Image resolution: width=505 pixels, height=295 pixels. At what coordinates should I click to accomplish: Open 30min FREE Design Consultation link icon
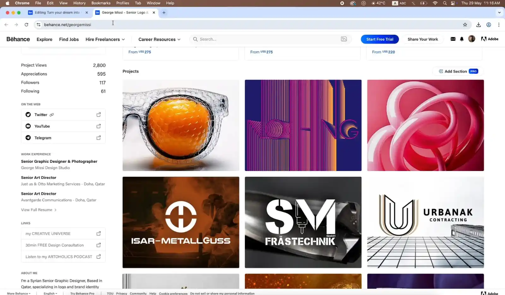coord(98,245)
